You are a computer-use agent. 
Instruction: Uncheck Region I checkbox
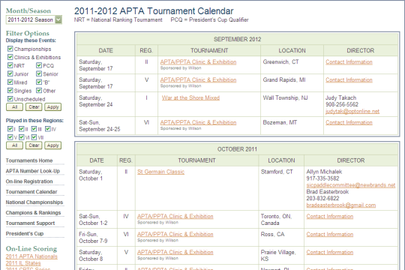pos(10,129)
